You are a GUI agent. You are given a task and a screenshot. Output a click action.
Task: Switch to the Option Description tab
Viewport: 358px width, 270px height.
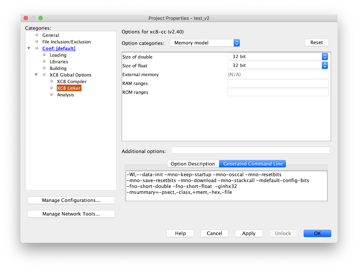(x=193, y=164)
